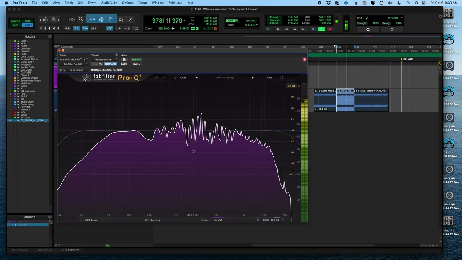Open the Setup menu
Viewport: 462px width, 260px height.
143,3
